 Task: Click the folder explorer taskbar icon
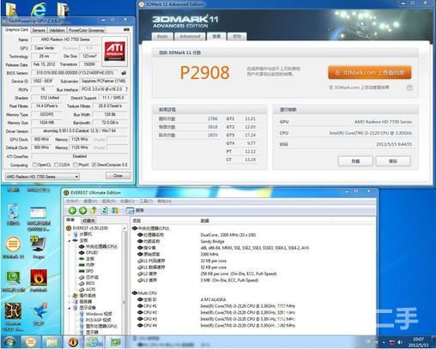51,342
